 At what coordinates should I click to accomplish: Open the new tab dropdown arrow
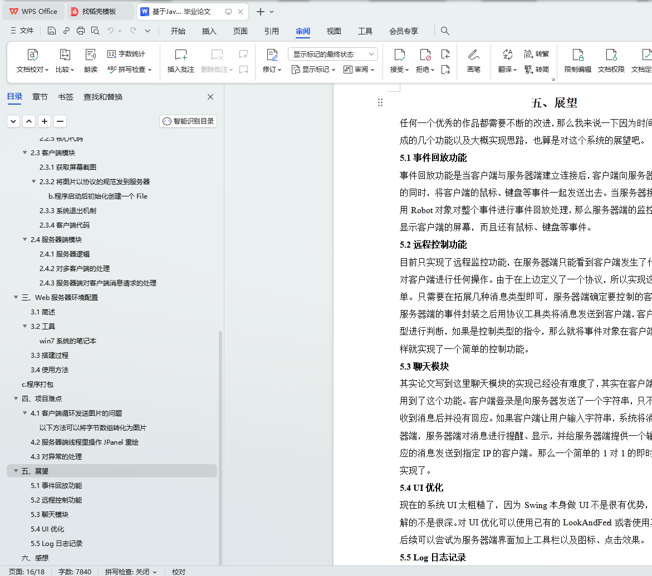pyautogui.click(x=272, y=12)
